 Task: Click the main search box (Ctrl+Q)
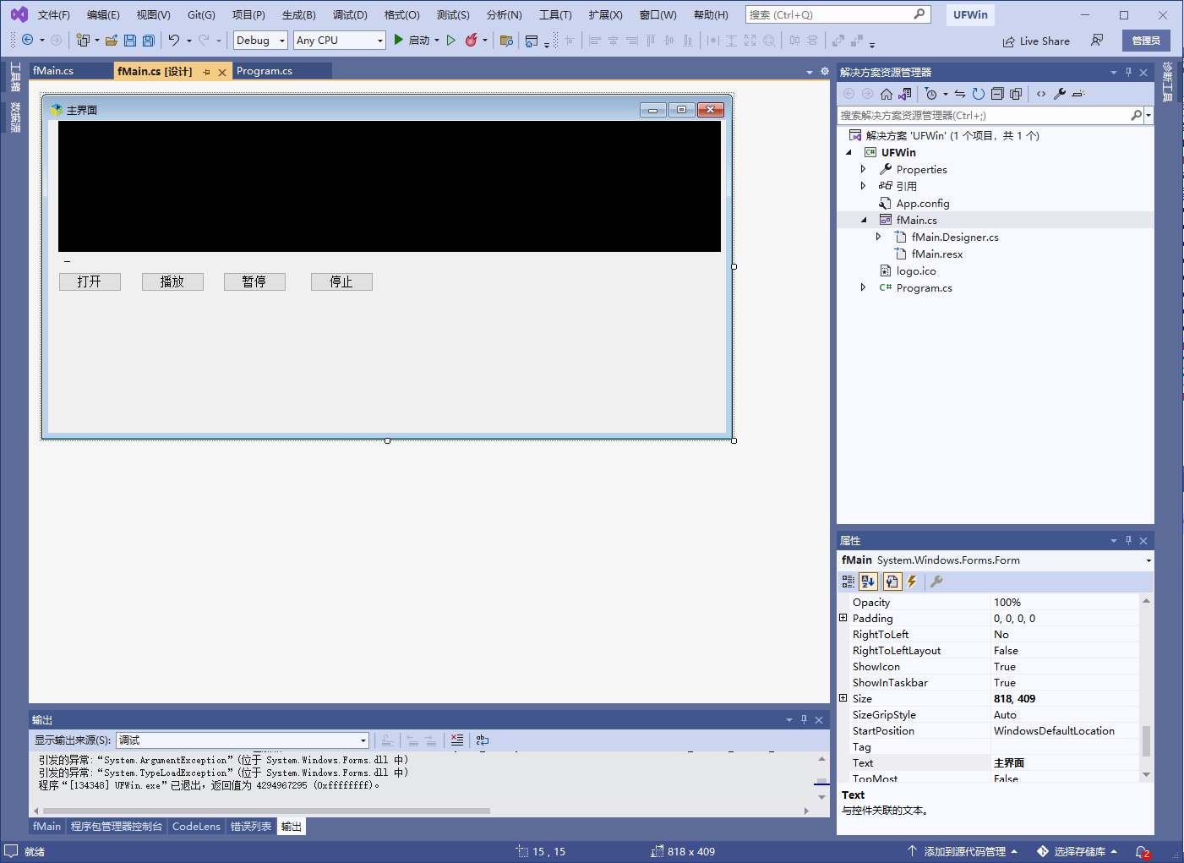click(x=838, y=14)
